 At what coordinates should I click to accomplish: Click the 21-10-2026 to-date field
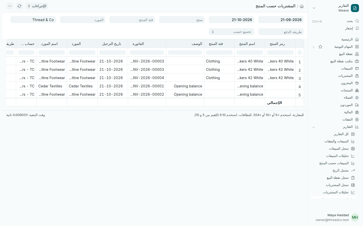click(x=231, y=20)
